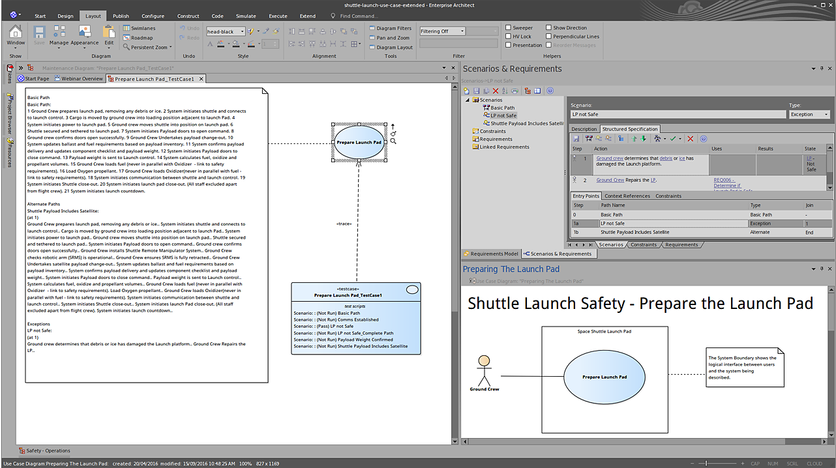Open the Publish ribbon tab
Viewport: 836px width, 468px height.
coord(121,16)
